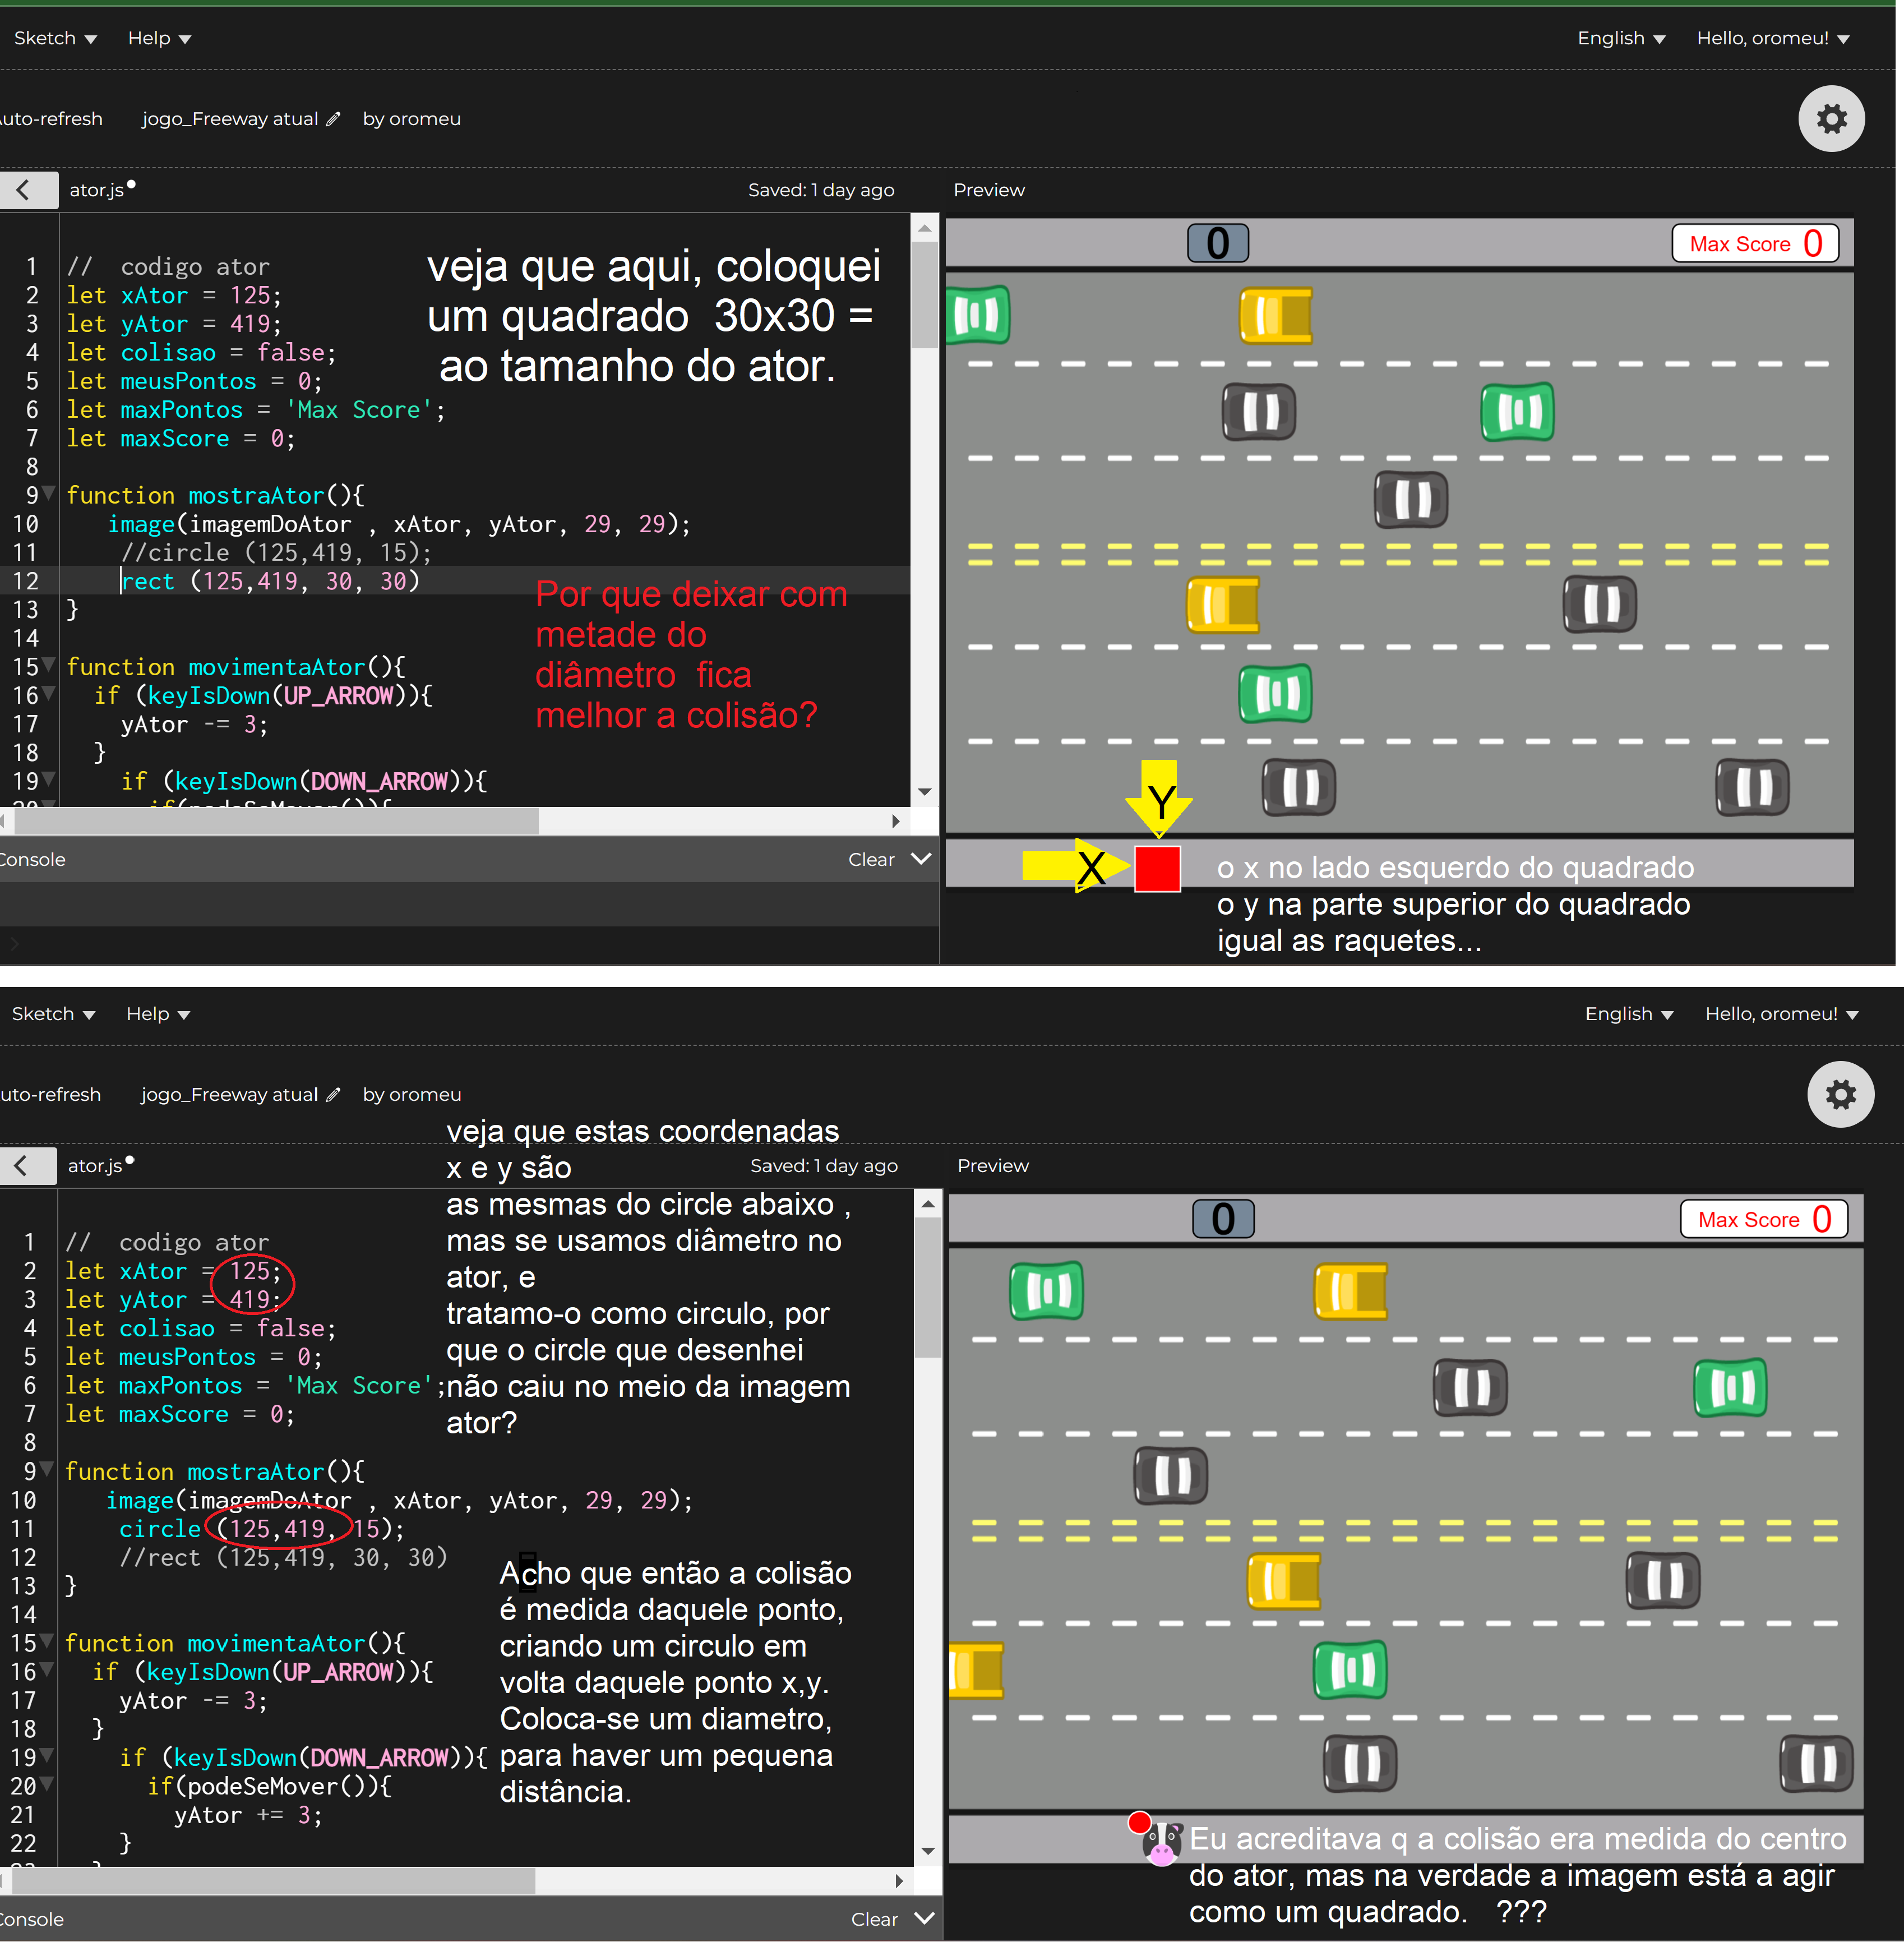Clear the console in the upper editor
This screenshot has width=1904, height=1956.
[871, 859]
